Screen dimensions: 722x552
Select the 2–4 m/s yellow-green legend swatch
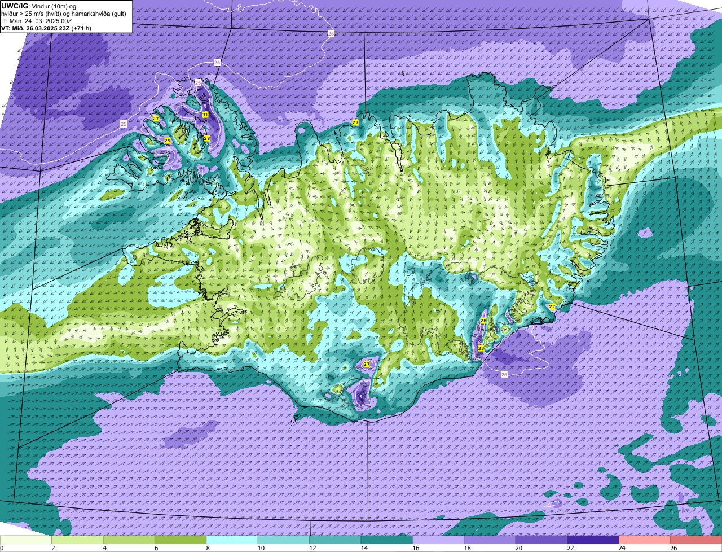(77, 540)
